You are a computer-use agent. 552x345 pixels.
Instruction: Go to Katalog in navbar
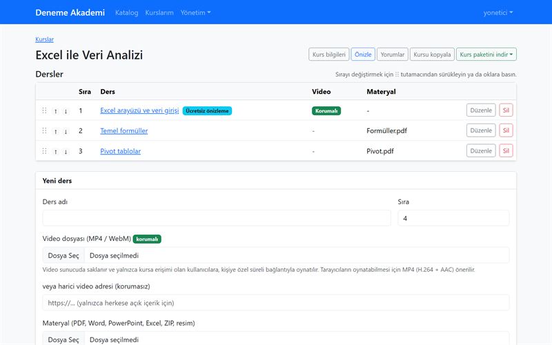[x=127, y=12]
